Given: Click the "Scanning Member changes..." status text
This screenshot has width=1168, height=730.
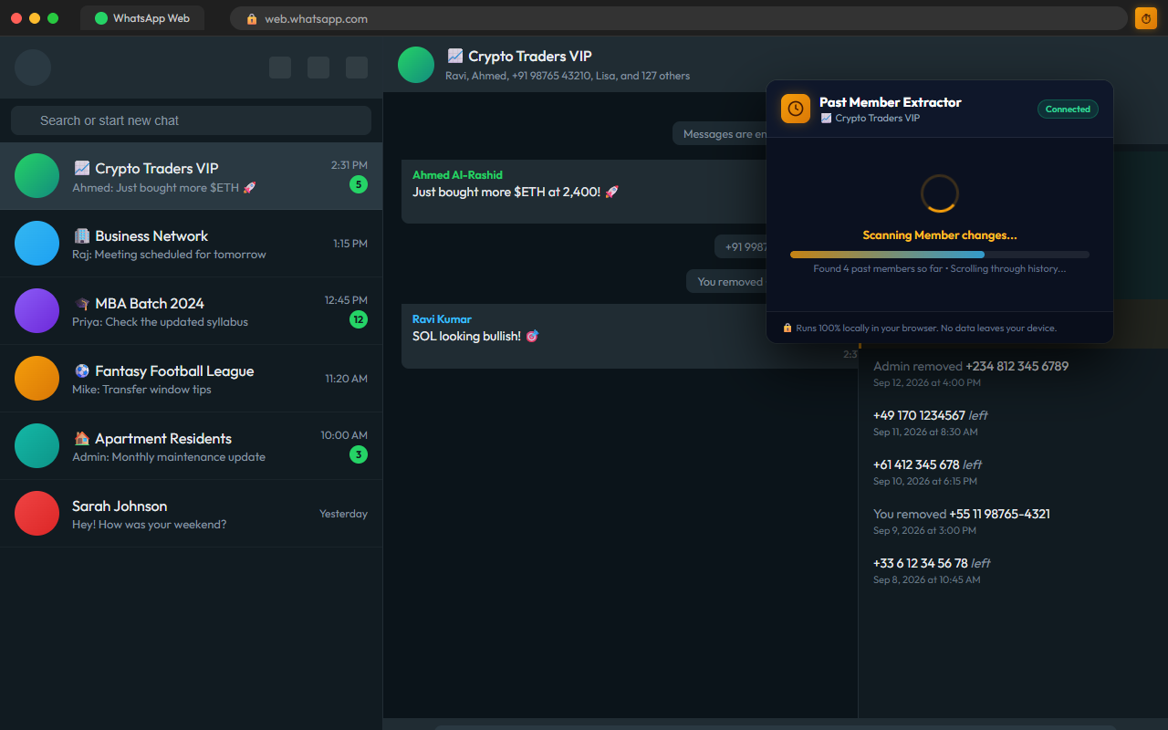Looking at the screenshot, I should [940, 235].
